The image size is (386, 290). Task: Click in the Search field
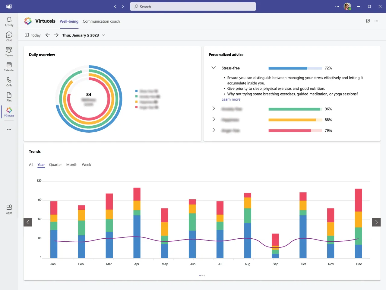tap(193, 6)
